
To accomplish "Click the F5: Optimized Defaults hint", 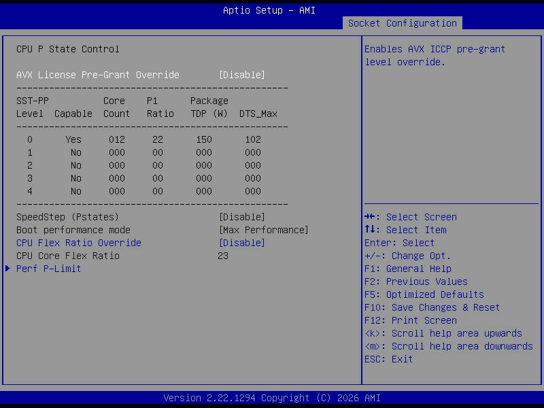I will coord(424,294).
